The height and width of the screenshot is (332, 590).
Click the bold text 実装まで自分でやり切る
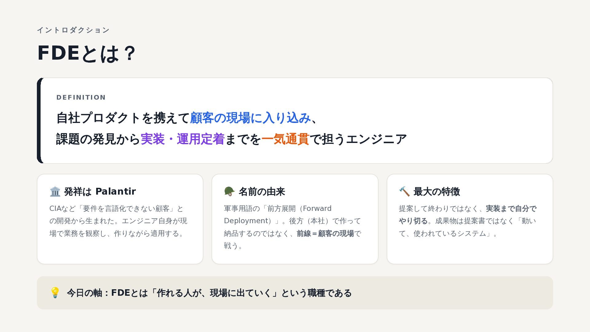coord(468,215)
